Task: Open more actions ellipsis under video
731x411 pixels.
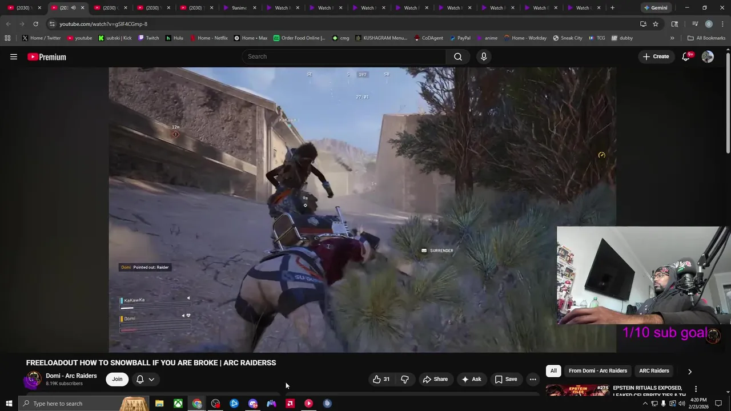Action: [533, 379]
